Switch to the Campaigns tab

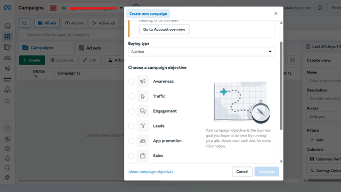(x=46, y=47)
